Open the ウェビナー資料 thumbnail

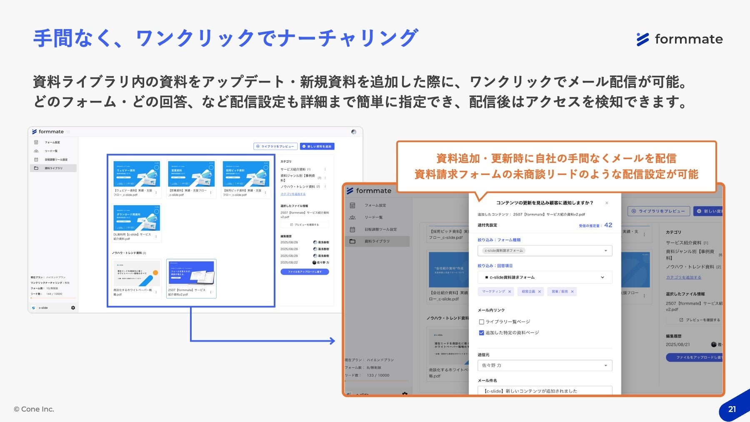pyautogui.click(x=137, y=174)
